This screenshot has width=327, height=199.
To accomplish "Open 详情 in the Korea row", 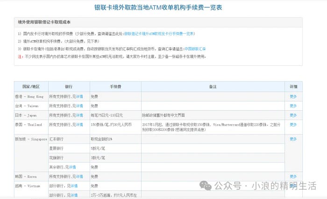I will pyautogui.click(x=79, y=177).
